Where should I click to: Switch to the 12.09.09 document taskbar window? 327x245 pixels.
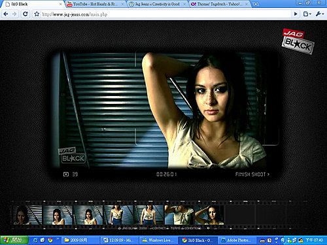tap(120, 240)
